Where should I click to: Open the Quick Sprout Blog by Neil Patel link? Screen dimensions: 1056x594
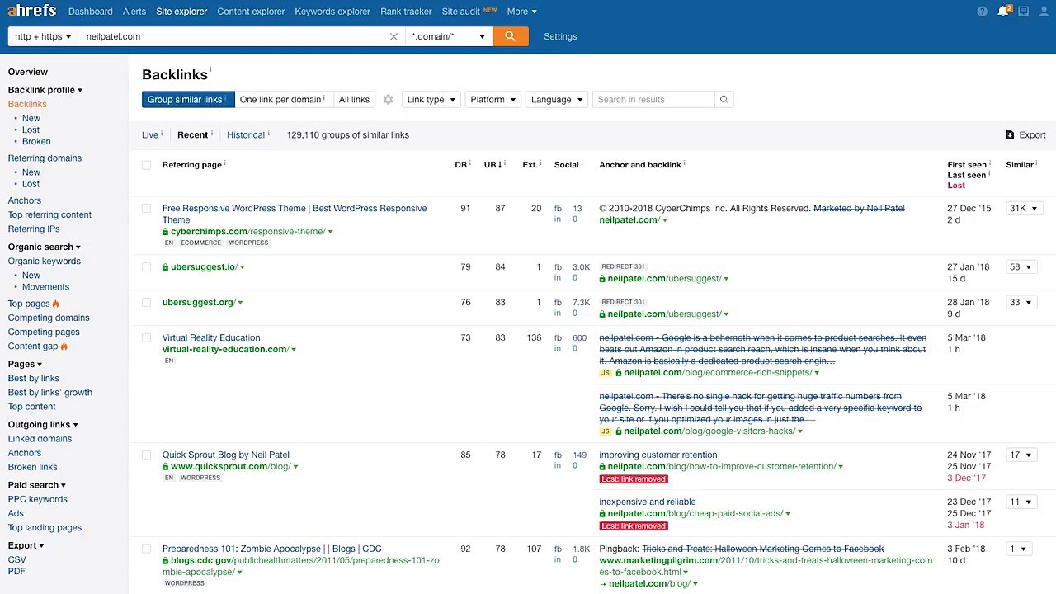(226, 455)
